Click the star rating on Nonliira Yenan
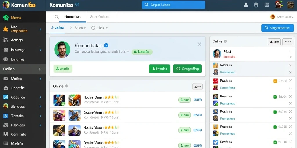 point(112,127)
